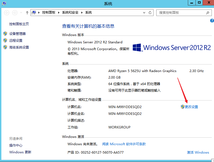214x162 pixels.
Task: Maximize the 系统 window
Action: [199, 3]
